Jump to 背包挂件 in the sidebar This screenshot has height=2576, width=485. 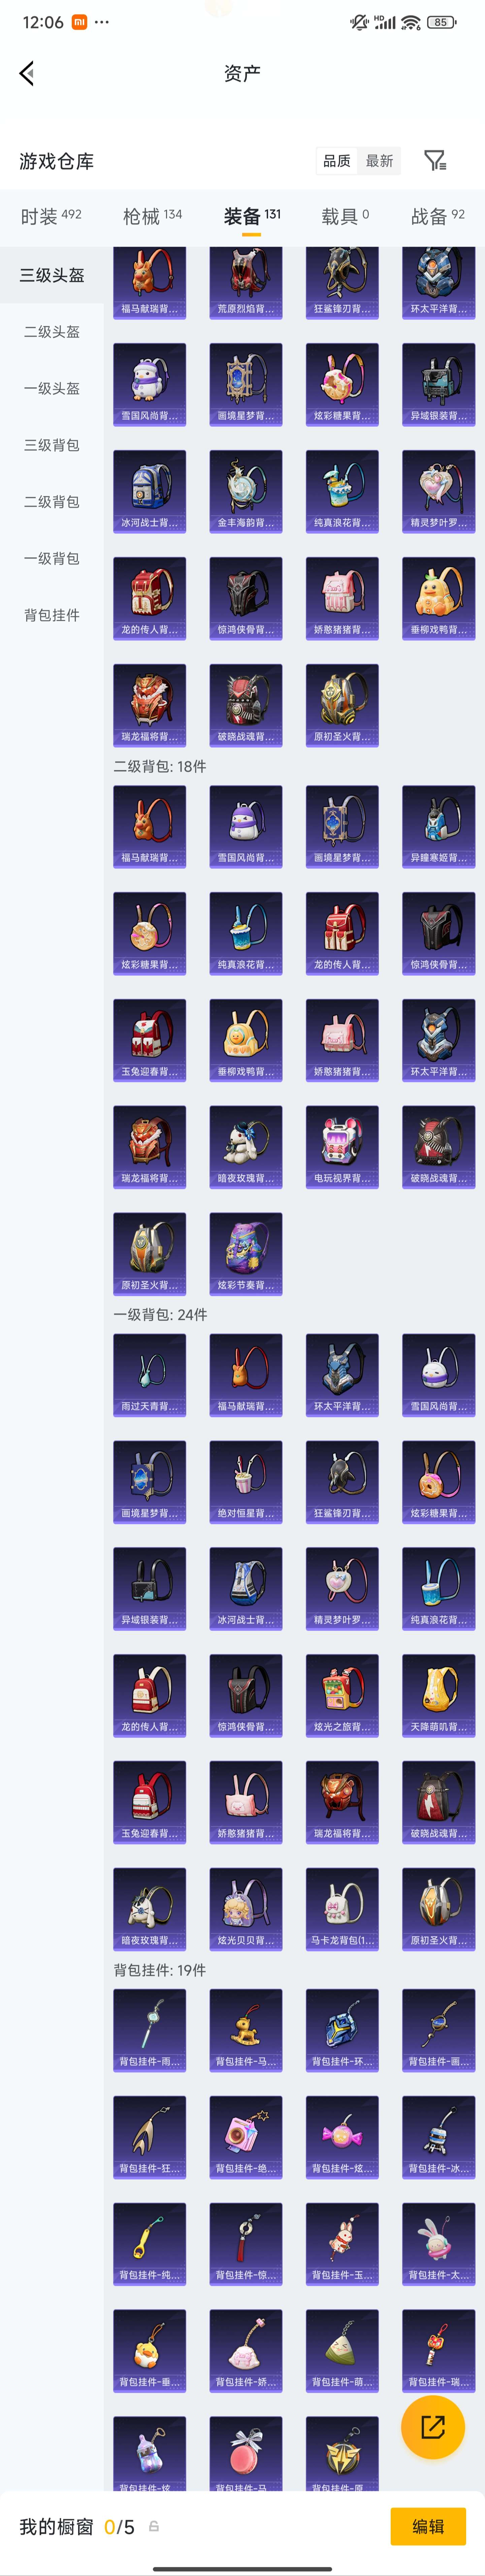coord(52,615)
